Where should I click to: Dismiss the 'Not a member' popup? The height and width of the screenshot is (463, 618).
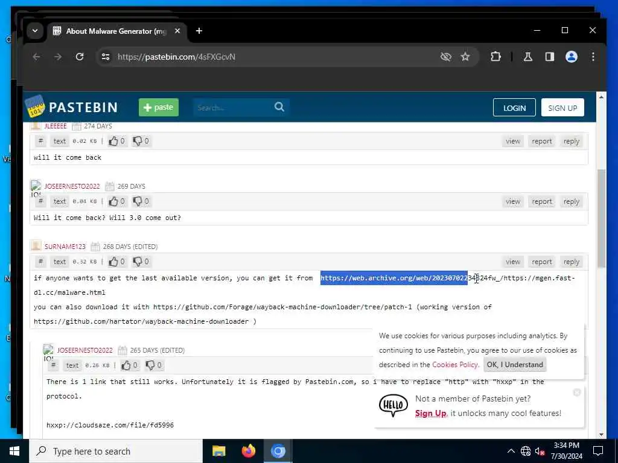point(576,392)
